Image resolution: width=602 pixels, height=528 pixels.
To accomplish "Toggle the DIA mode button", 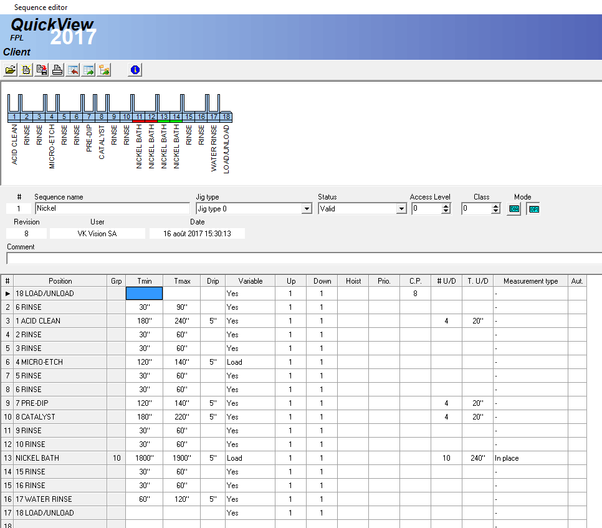I will (514, 209).
